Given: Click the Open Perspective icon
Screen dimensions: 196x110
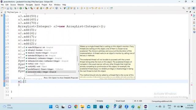Looking at the screenshot, I should coord(189,8).
